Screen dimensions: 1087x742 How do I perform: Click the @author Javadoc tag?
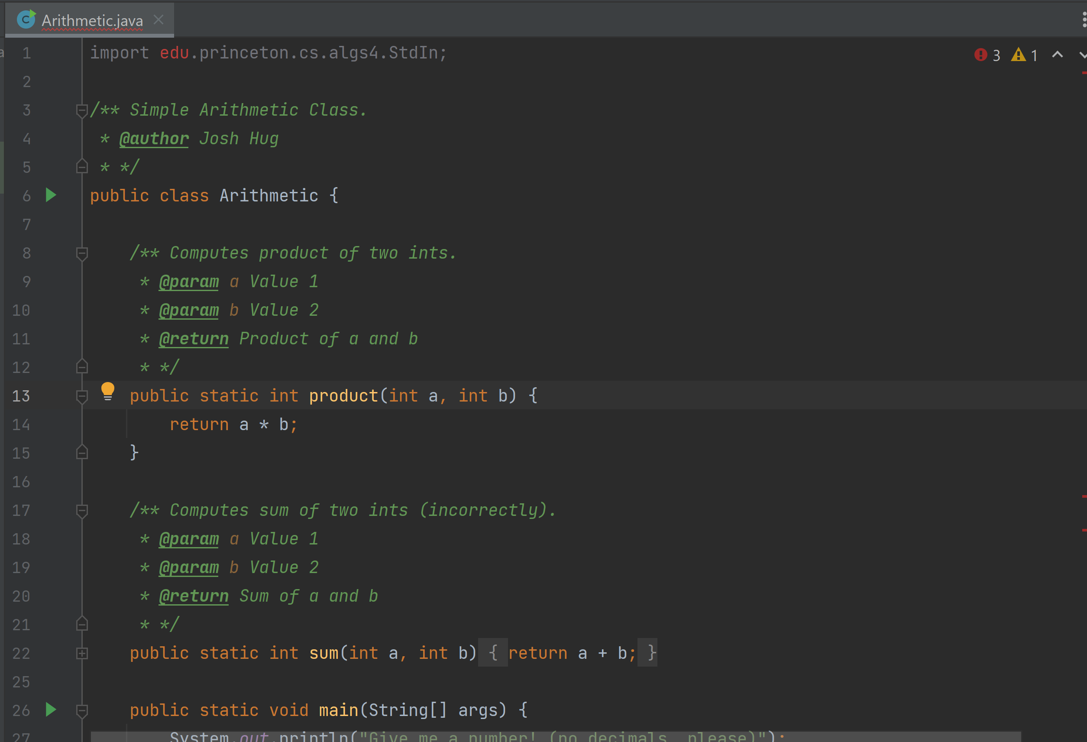point(154,139)
